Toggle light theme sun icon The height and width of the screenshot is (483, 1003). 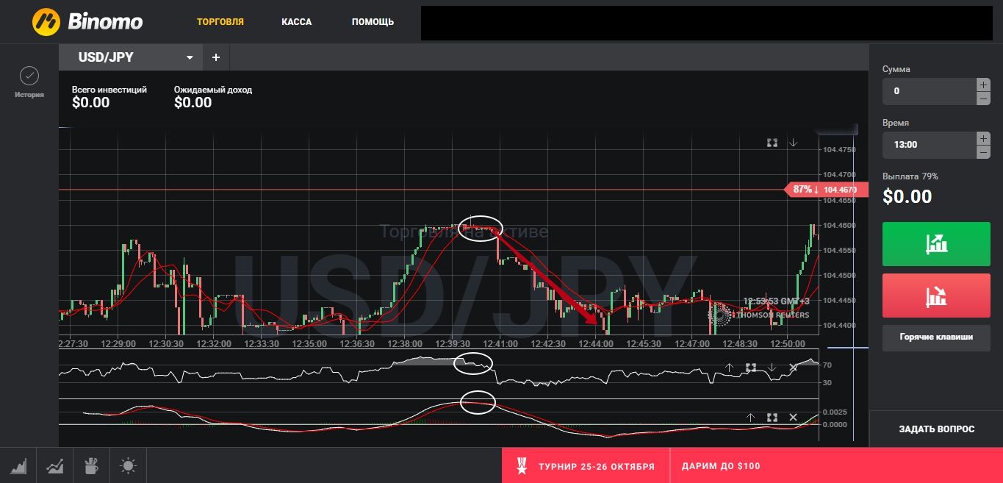(129, 465)
